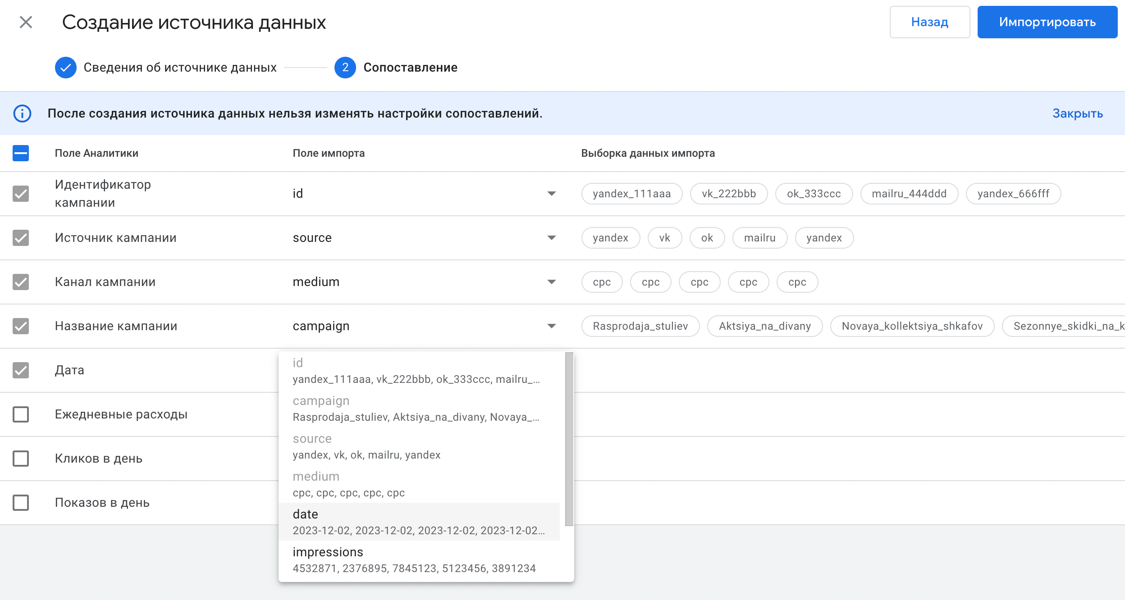Image resolution: width=1125 pixels, height=600 pixels.
Task: Click the Сопоставление step label
Action: [410, 68]
